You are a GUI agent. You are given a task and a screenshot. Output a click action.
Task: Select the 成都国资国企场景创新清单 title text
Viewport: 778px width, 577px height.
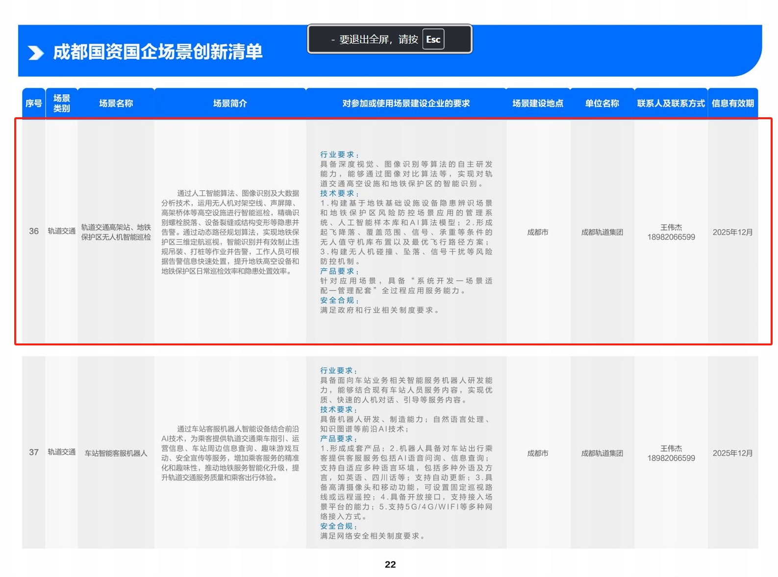(x=157, y=52)
